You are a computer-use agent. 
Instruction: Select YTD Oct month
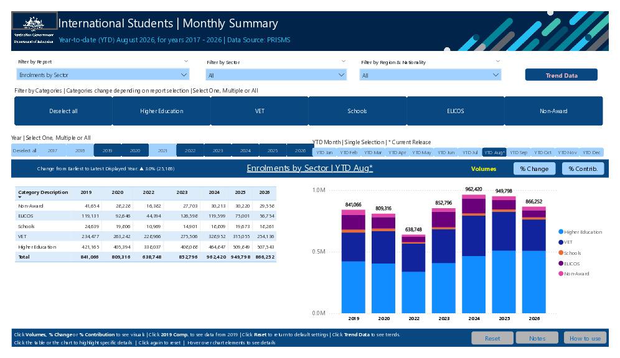click(543, 152)
